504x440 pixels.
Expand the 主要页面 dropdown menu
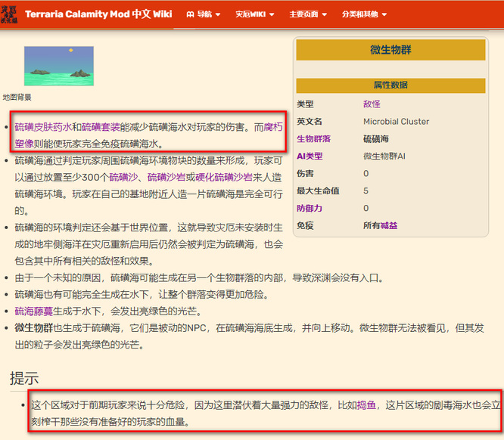tap(307, 14)
